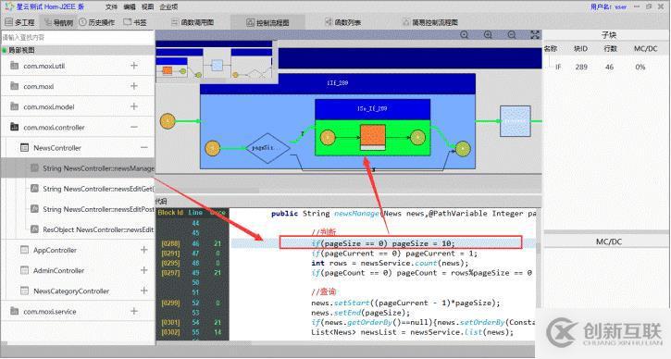671x359 pixels.
Task: Click the minimap thumbnail of the flow chart
Action: 217,62
